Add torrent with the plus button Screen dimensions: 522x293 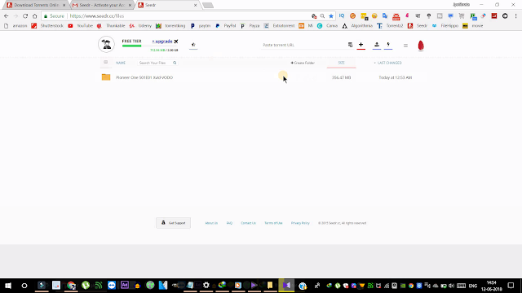tap(361, 45)
